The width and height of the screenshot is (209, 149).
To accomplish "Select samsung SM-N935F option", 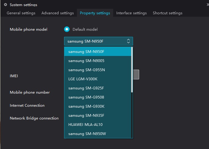I will point(98,116).
